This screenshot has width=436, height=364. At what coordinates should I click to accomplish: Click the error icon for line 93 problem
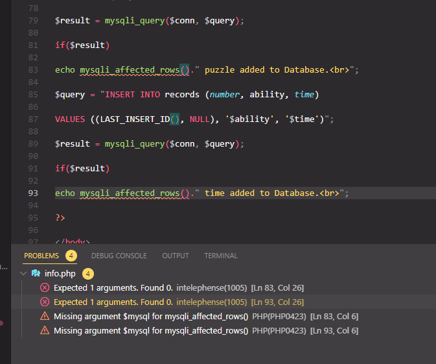45,302
